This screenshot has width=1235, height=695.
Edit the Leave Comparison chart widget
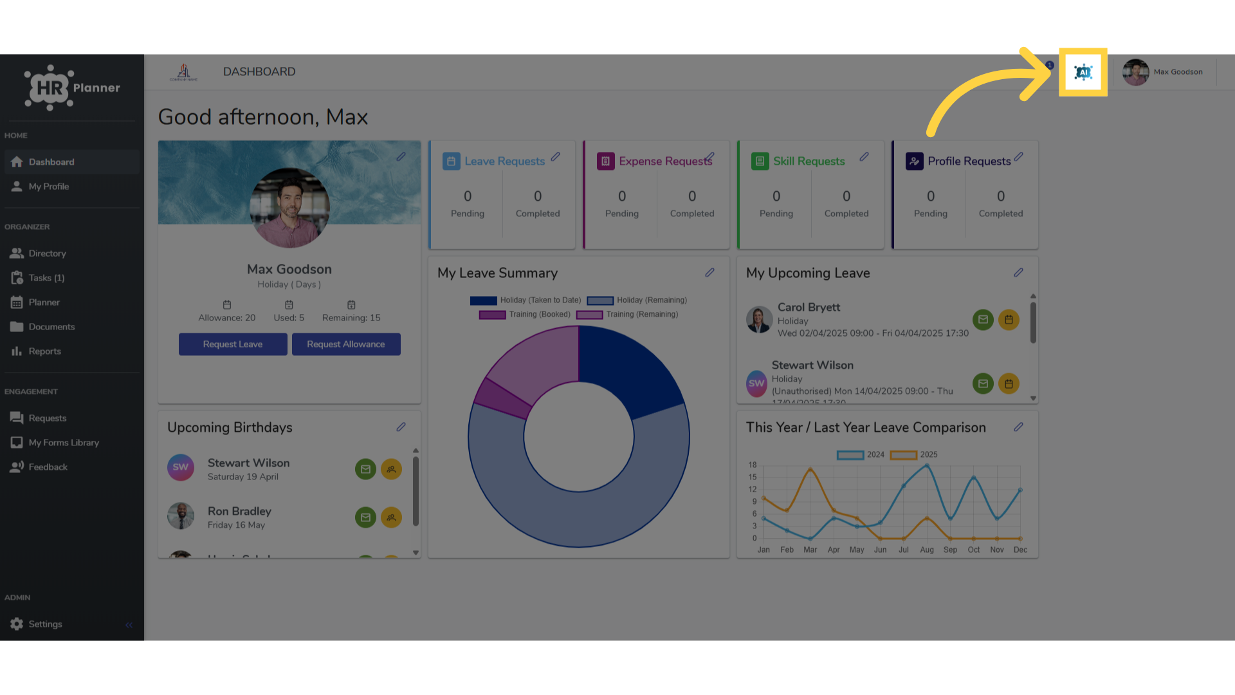click(x=1018, y=427)
